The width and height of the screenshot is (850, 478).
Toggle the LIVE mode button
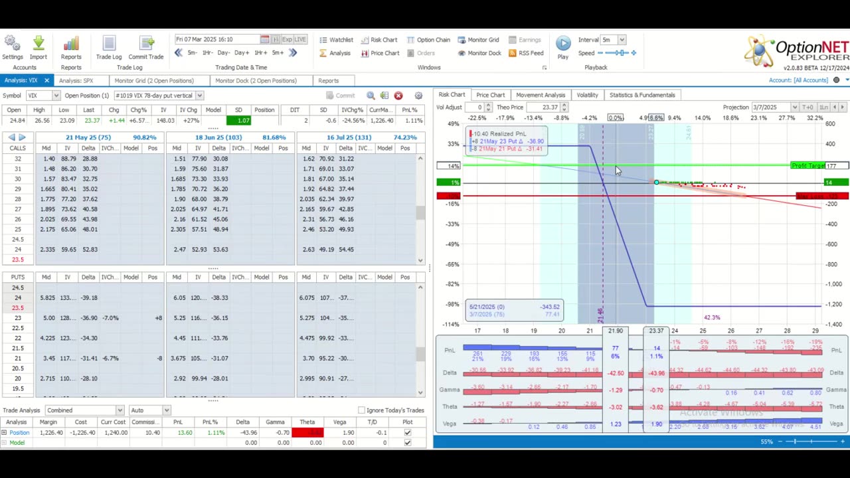(300, 40)
